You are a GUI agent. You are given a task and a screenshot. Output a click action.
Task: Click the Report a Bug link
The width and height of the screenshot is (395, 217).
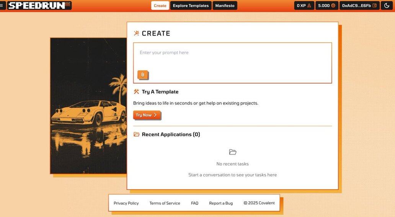click(221, 203)
